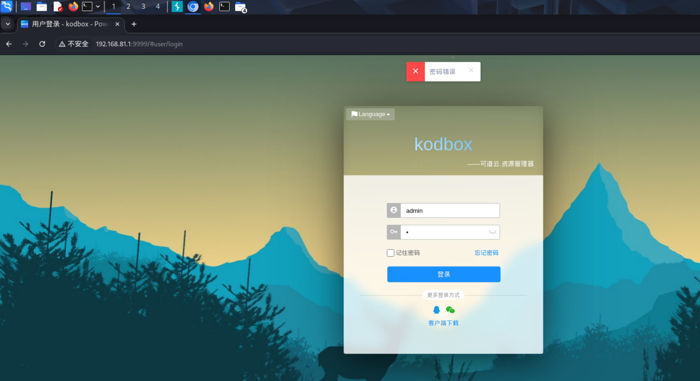Open the 客户端下载 link

[443, 323]
